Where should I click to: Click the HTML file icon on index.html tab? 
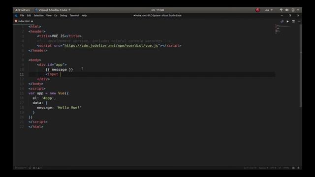[16, 21]
